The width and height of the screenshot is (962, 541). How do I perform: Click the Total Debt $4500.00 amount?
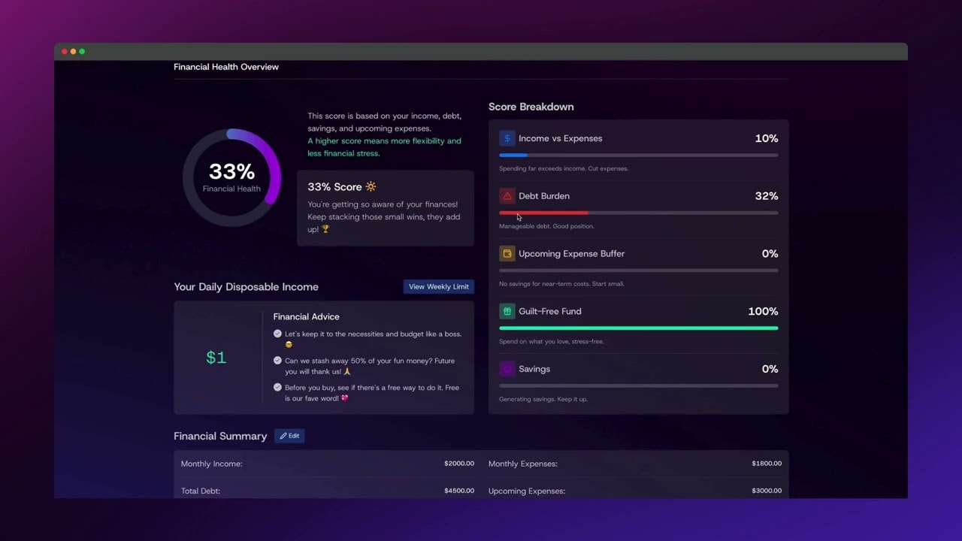[459, 491]
